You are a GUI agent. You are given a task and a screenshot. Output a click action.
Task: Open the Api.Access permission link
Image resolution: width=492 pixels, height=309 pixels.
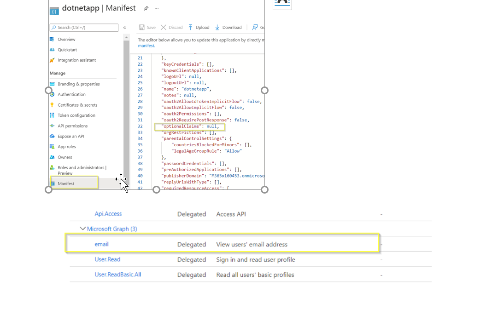tap(108, 214)
